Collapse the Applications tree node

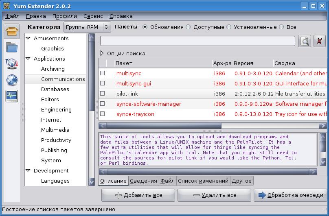click(28, 59)
